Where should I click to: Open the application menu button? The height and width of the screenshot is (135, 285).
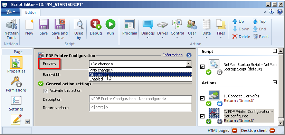(x=11, y=12)
